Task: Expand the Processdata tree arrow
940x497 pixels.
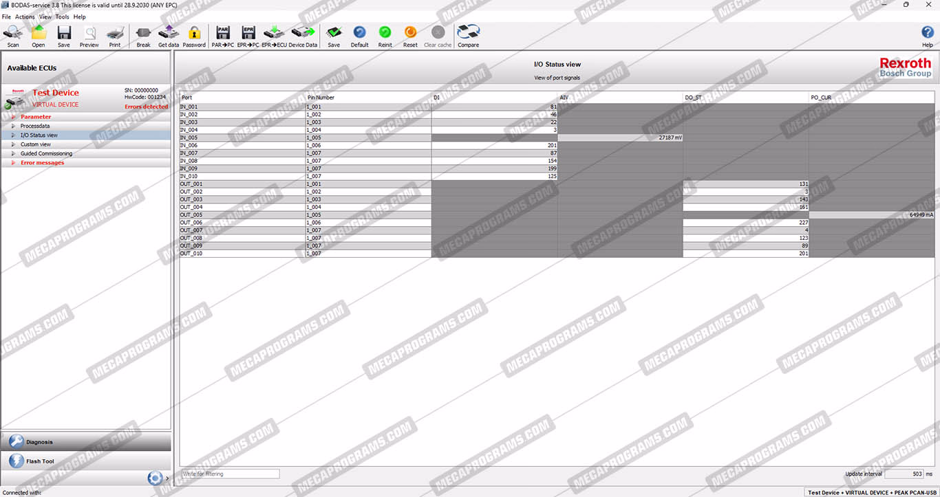Action: click(x=13, y=126)
